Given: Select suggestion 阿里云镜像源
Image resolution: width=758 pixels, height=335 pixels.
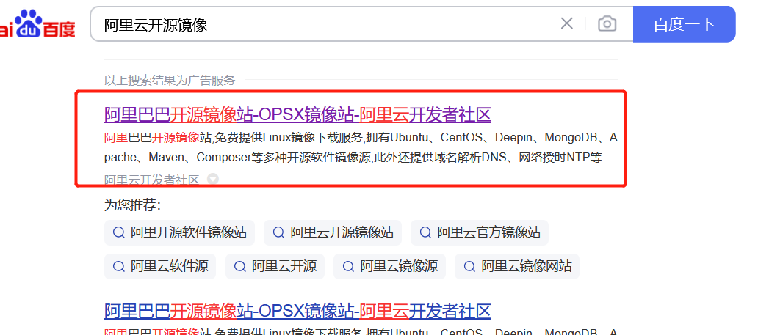Looking at the screenshot, I should (389, 266).
